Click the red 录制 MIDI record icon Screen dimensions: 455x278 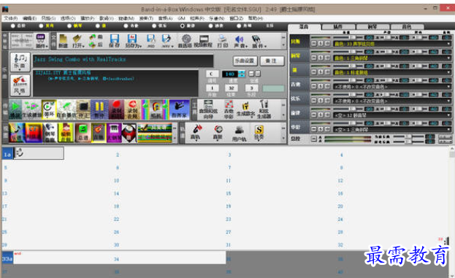point(116,109)
